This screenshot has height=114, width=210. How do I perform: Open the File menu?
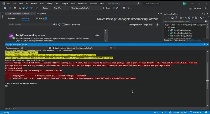click(8, 3)
